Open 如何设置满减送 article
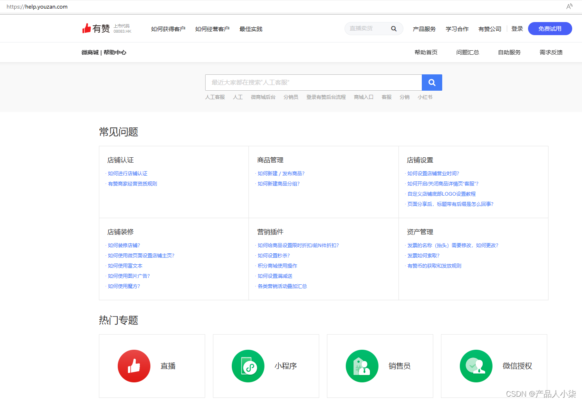The image size is (582, 402). (275, 276)
